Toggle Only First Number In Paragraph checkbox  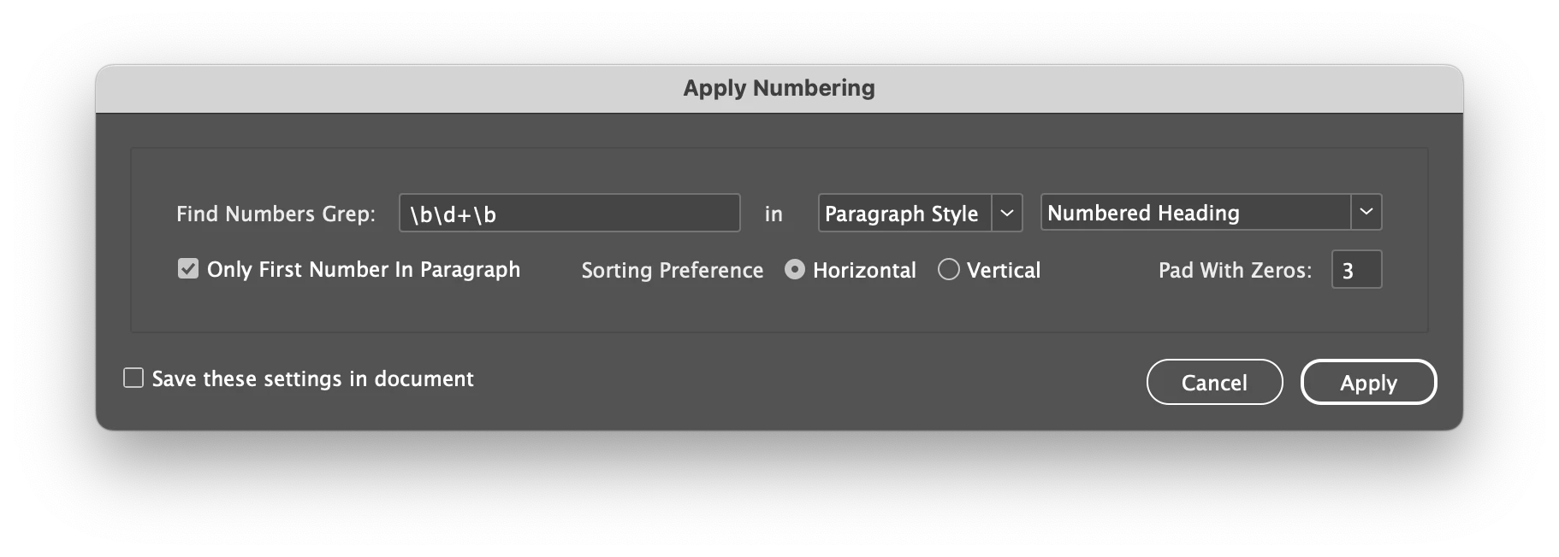coord(188,269)
